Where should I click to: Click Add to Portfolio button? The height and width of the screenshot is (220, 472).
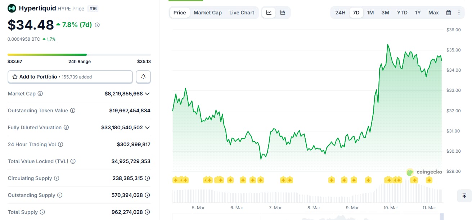[x=70, y=77]
